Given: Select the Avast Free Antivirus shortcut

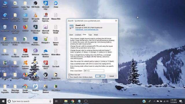Looking at the screenshot, I should pyautogui.click(x=25, y=65).
